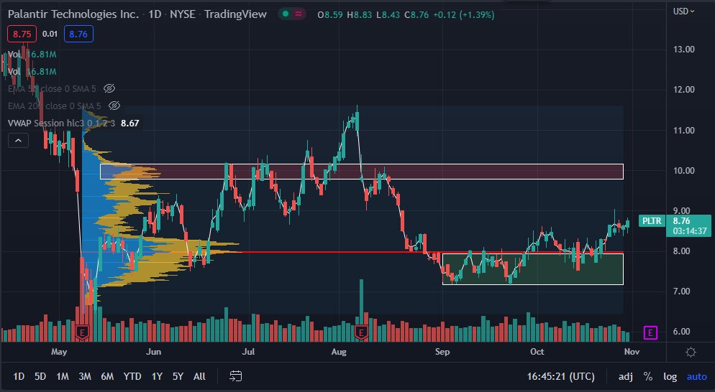Select the first Vol 16.81M legend

click(32, 54)
